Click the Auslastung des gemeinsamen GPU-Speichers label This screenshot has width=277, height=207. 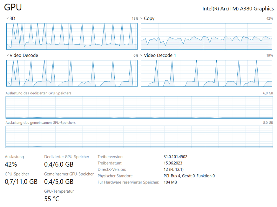(40, 122)
